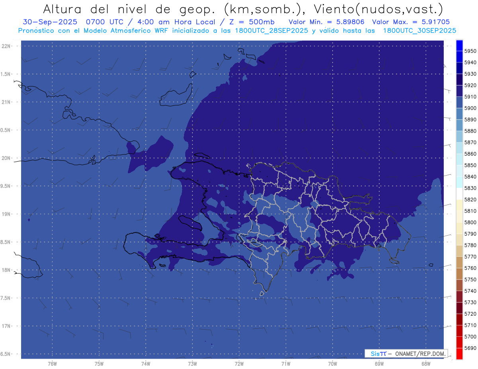Pick color bar segment between 5800 and 5810
The width and height of the screenshot is (478, 369).
point(459,217)
